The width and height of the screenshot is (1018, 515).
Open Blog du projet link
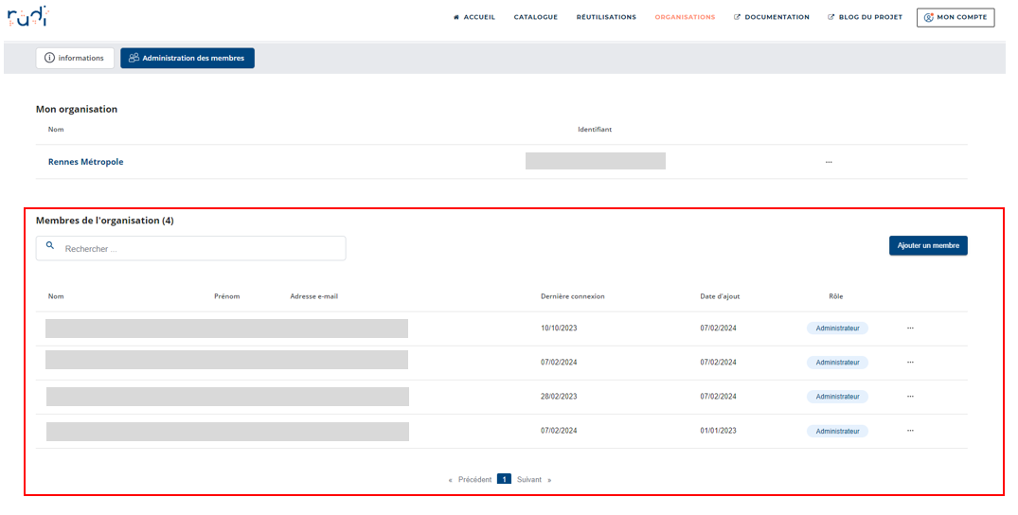click(866, 18)
